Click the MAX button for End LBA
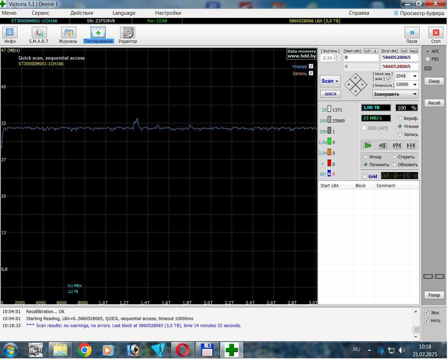Image resolution: width=448 pixels, height=359 pixels. [x=414, y=51]
